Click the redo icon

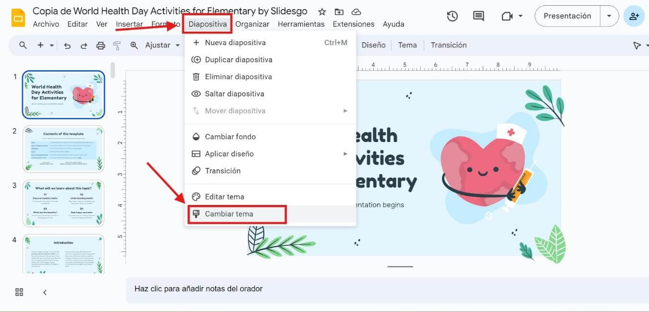coord(84,45)
